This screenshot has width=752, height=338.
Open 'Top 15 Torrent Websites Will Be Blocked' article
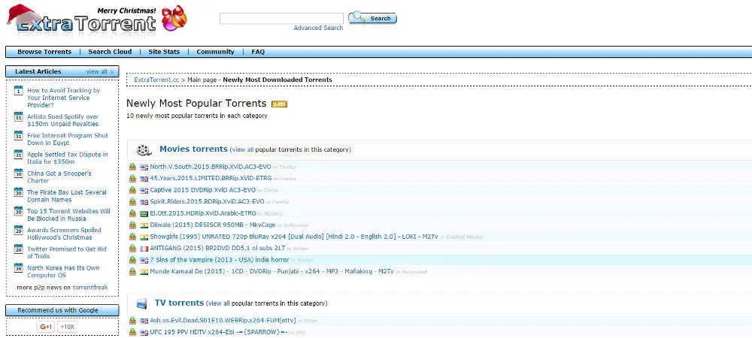pyautogui.click(x=68, y=215)
